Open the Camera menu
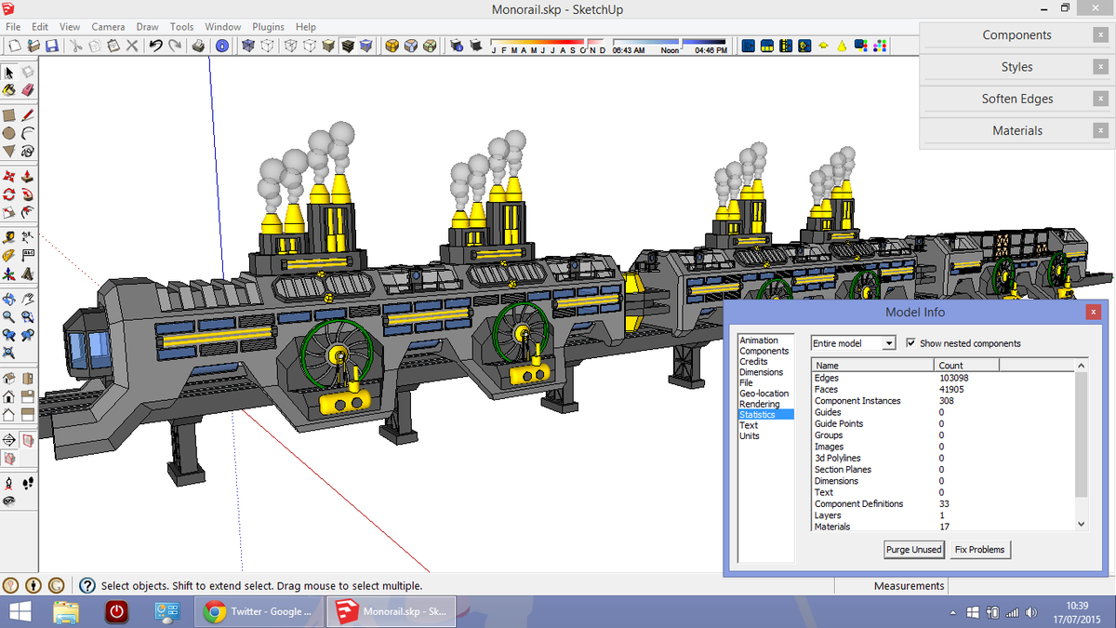Image resolution: width=1116 pixels, height=628 pixels. pos(108,27)
